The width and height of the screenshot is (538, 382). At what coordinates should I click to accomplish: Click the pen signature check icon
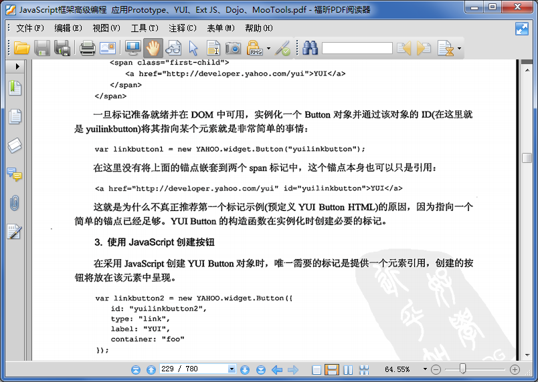283,48
